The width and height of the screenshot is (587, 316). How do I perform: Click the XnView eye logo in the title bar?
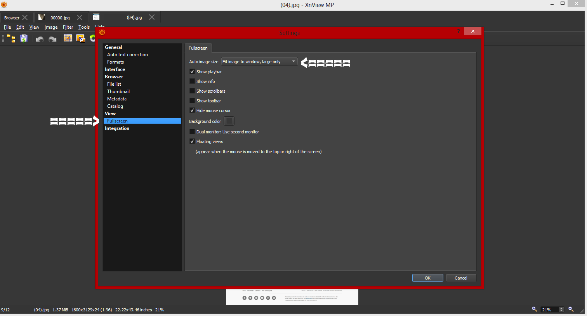tap(4, 5)
